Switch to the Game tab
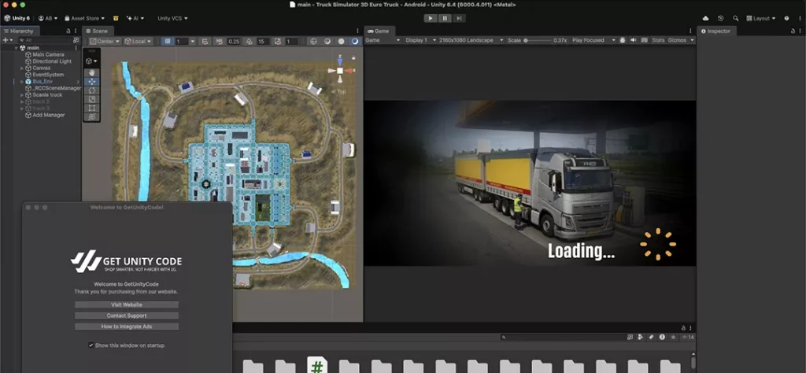806x373 pixels. (379, 31)
